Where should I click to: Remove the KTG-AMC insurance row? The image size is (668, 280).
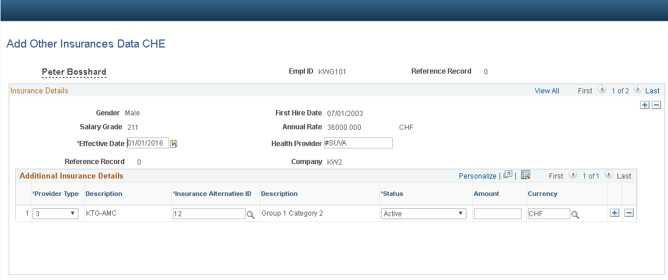coord(629,213)
